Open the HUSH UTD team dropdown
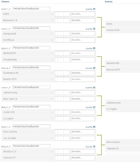Screen dimensions: 140x162 [x=28, y=112]
